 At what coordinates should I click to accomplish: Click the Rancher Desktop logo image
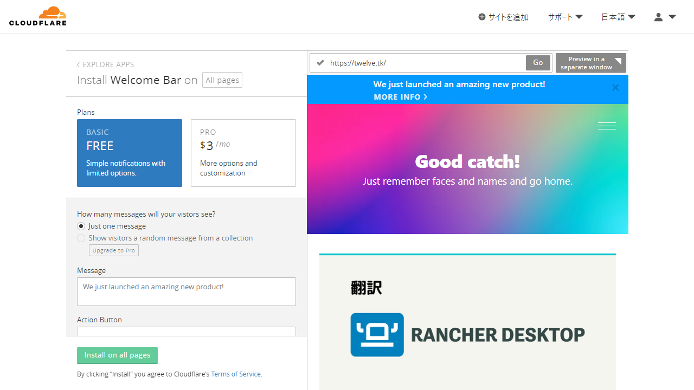click(467, 335)
